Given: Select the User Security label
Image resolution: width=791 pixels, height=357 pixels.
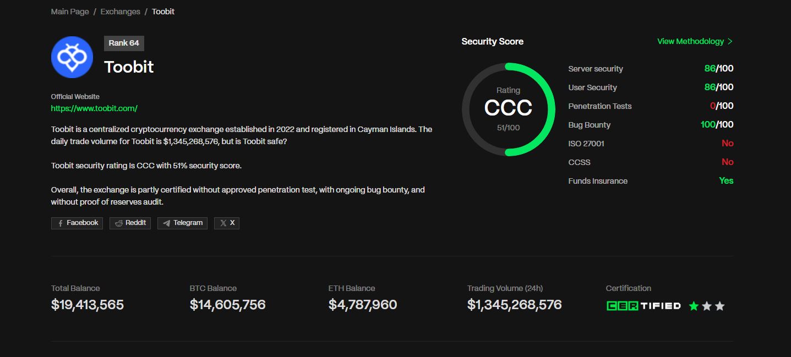Looking at the screenshot, I should tap(592, 87).
